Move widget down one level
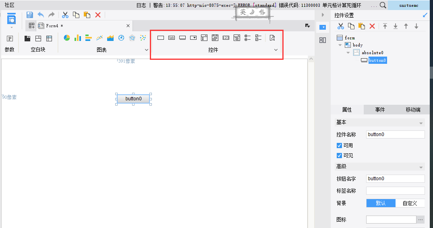Screen dimensions: 433x228 (416, 26)
